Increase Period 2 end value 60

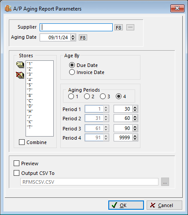[x=135, y=117]
